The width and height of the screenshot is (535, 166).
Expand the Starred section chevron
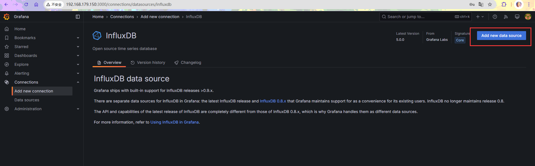tap(78, 47)
